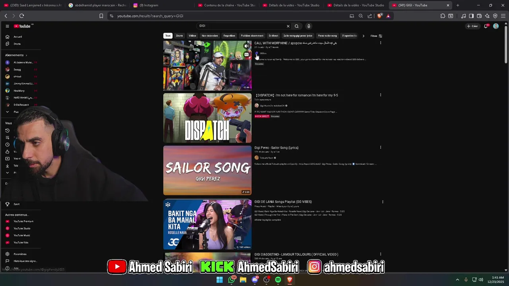509x286 pixels.
Task: Open the YouTube account avatar menu
Action: [496, 26]
